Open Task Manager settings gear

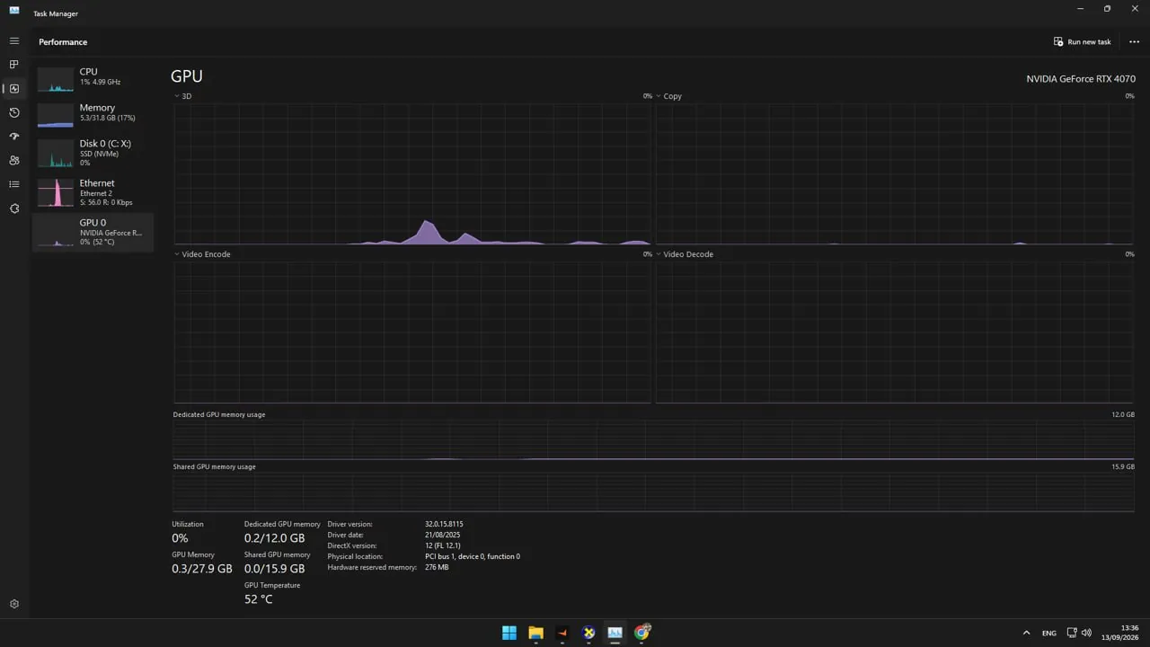pos(14,605)
